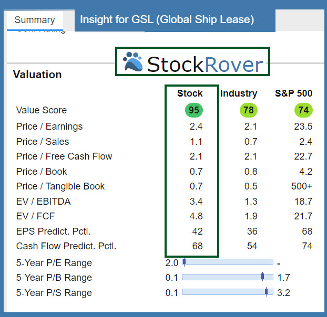Click the Value Score row label

[42, 110]
